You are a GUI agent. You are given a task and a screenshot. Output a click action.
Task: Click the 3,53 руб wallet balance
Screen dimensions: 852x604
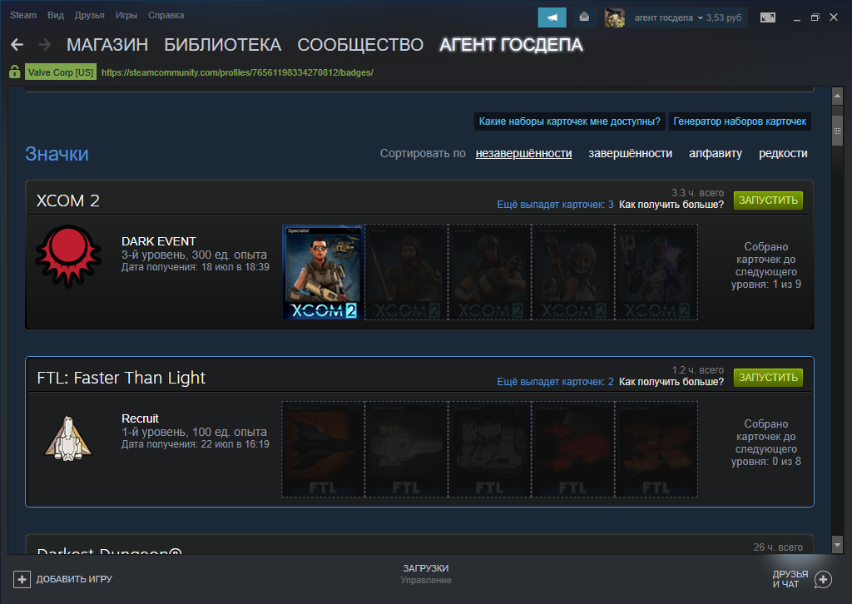724,17
